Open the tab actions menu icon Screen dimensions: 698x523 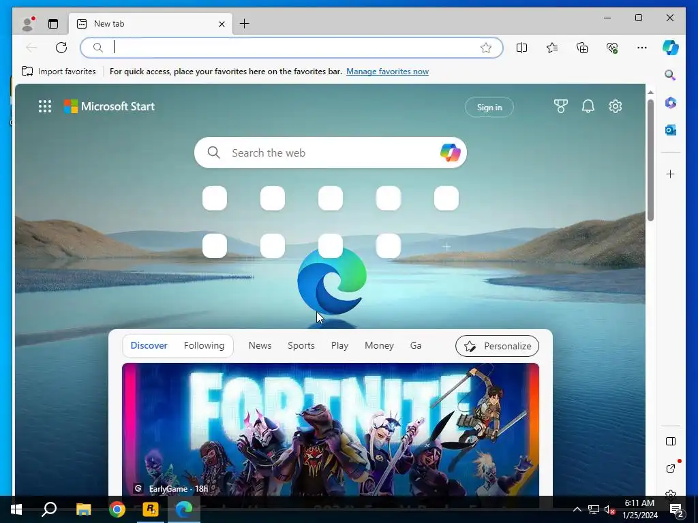(x=53, y=24)
